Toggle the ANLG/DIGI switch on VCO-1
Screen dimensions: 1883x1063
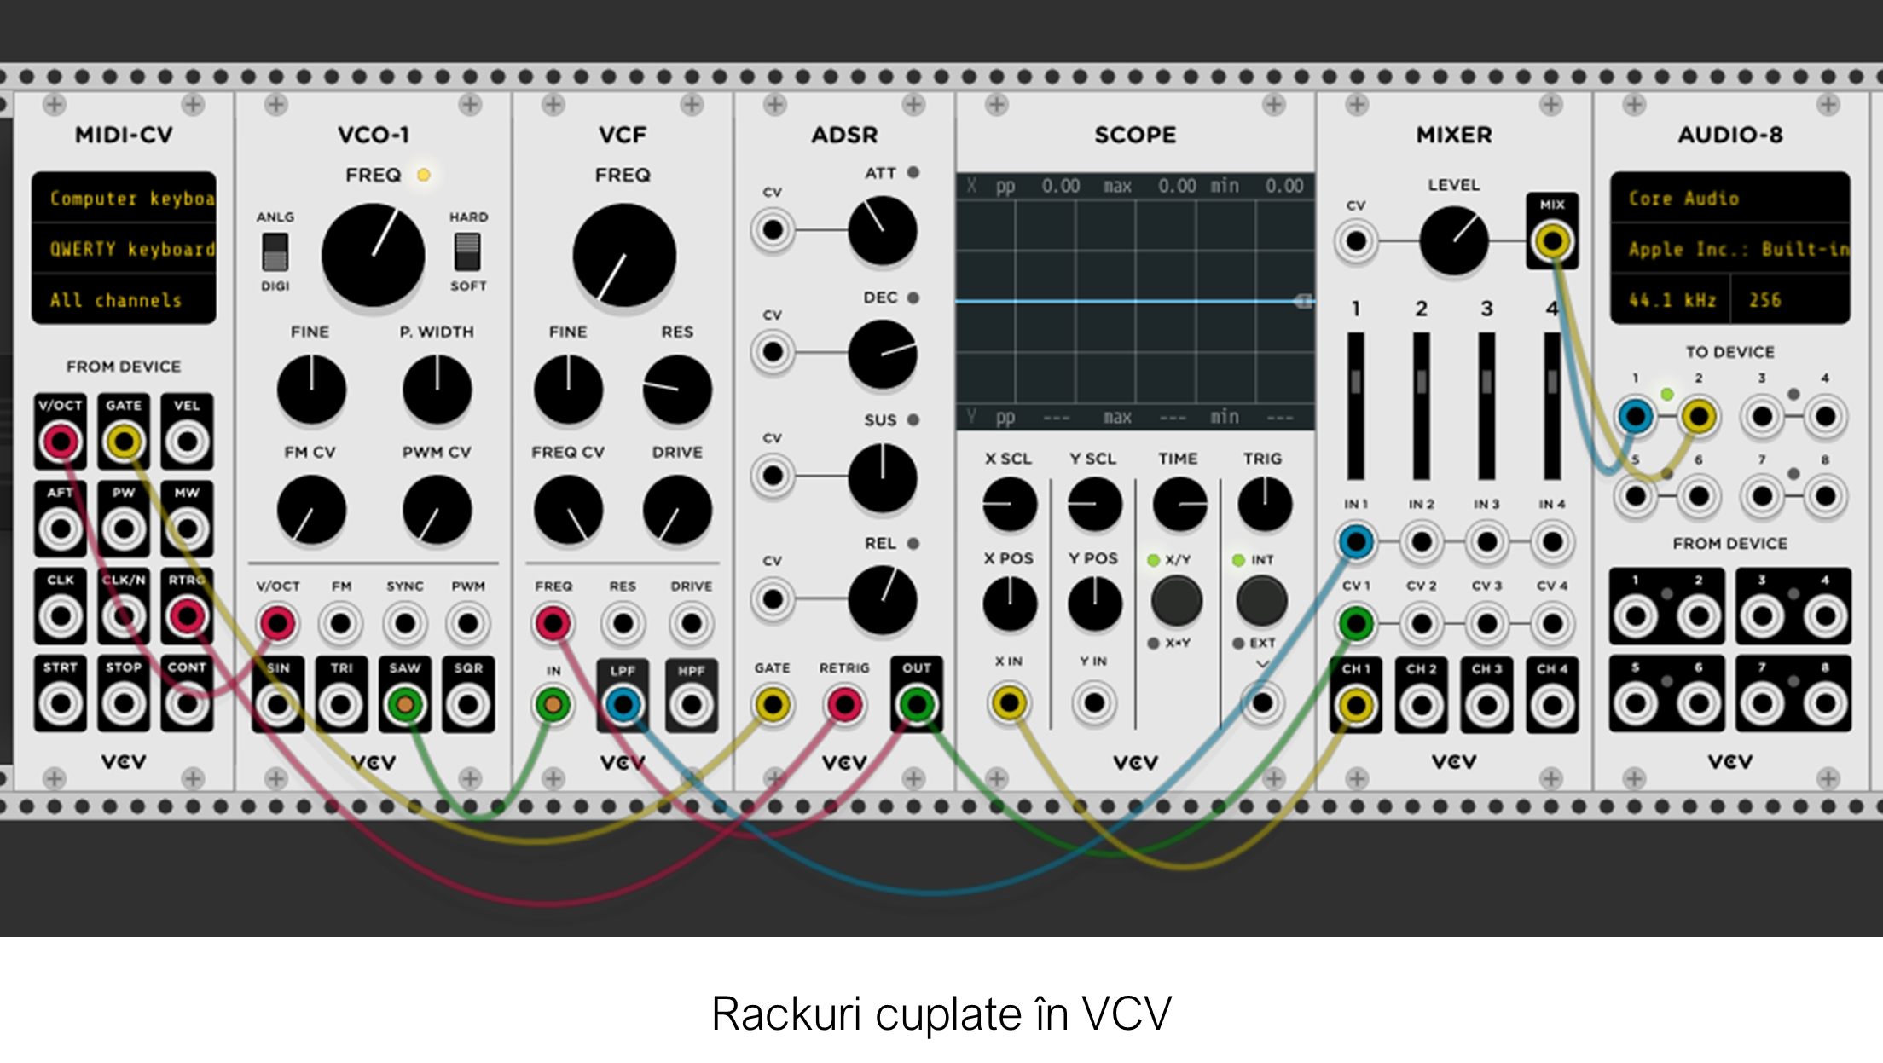pos(275,251)
